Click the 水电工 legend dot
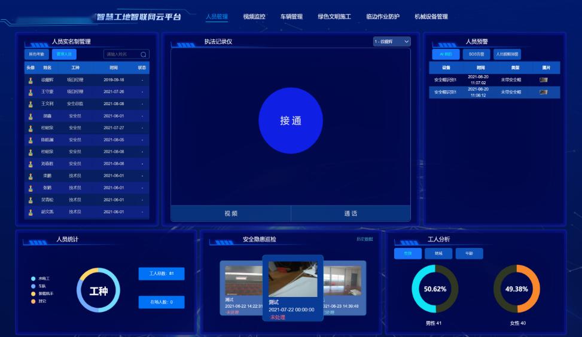The width and height of the screenshot is (582, 337). coord(33,278)
